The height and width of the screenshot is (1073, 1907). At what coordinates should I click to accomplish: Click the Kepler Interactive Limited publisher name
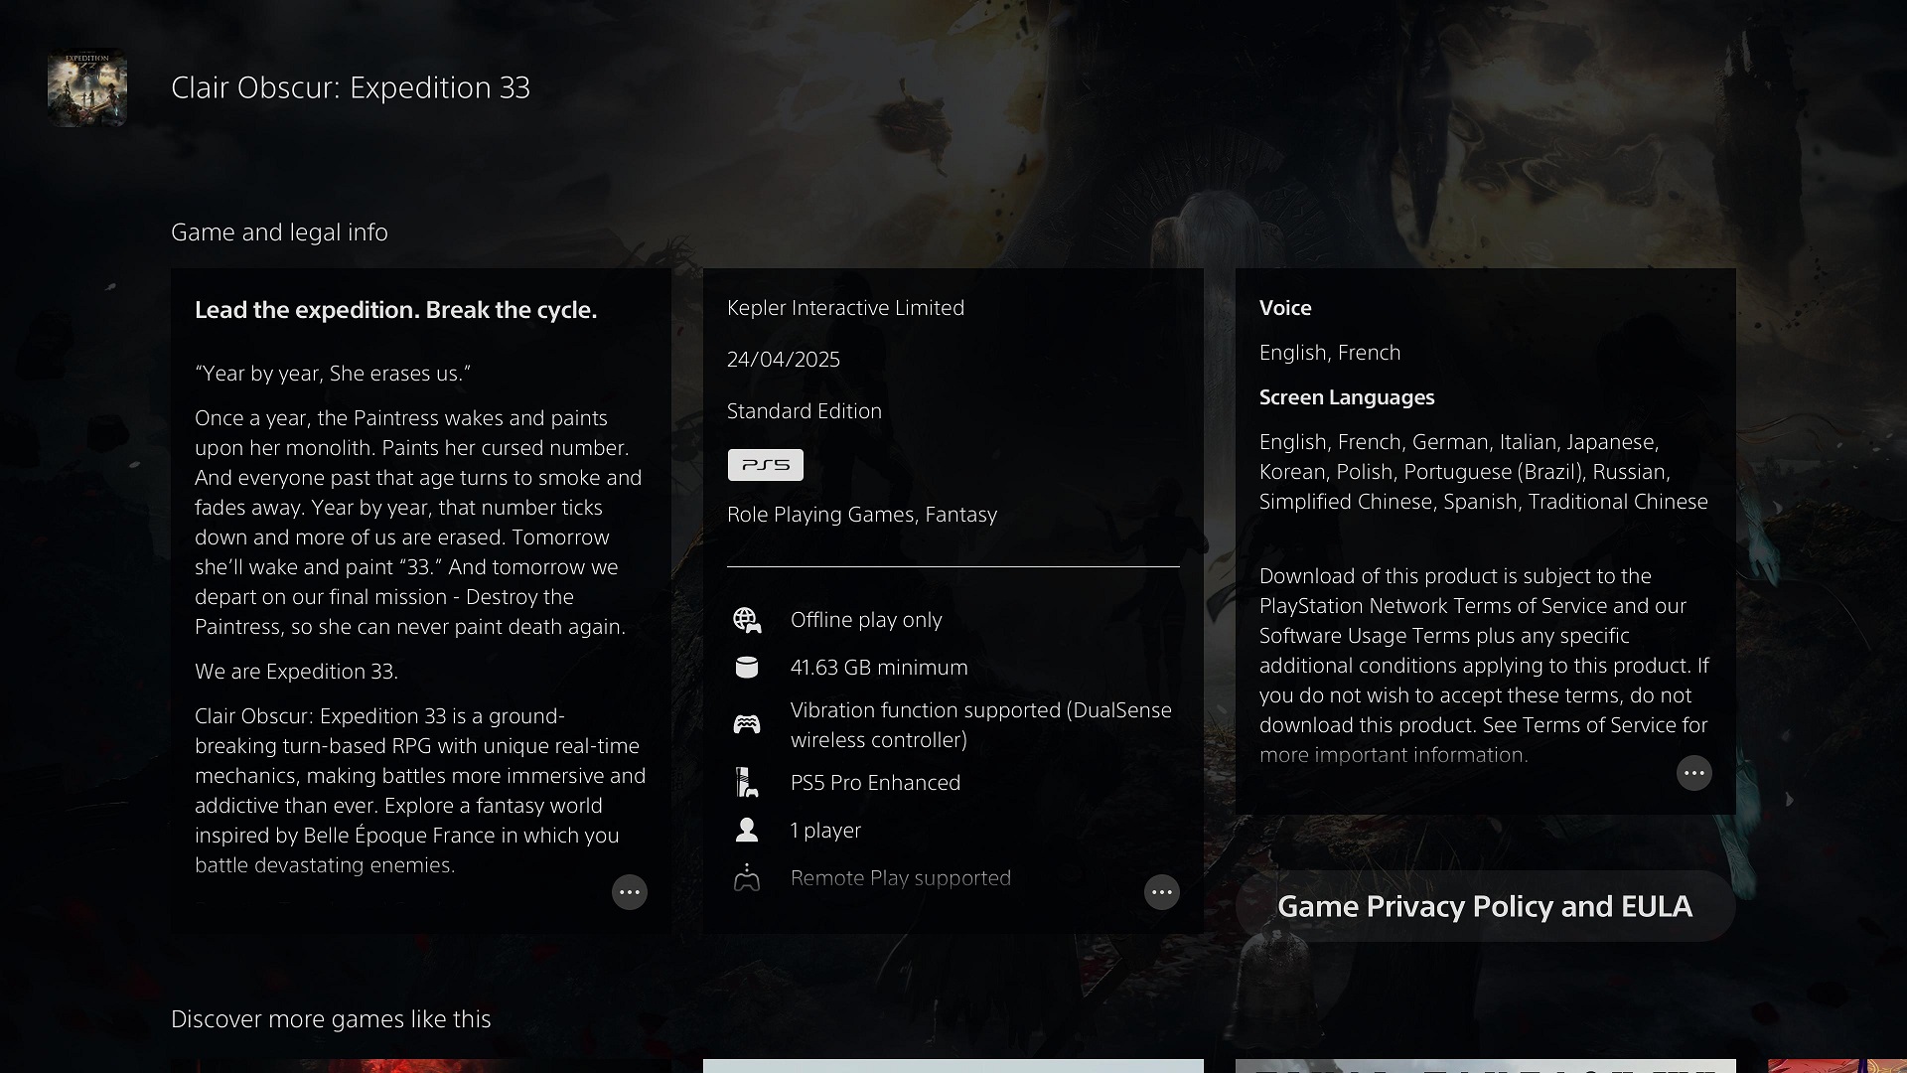845,308
